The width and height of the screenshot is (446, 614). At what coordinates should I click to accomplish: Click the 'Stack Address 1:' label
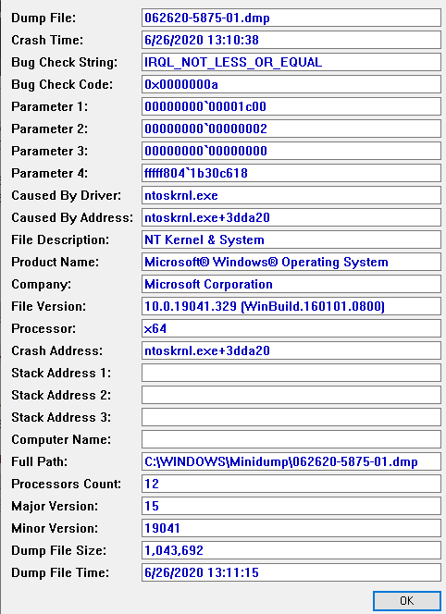[61, 373]
